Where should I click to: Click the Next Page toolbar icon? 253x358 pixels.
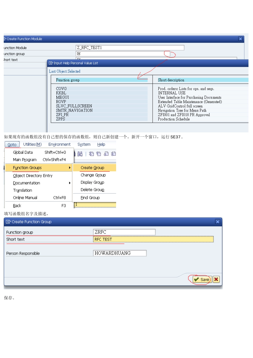pos(106,154)
